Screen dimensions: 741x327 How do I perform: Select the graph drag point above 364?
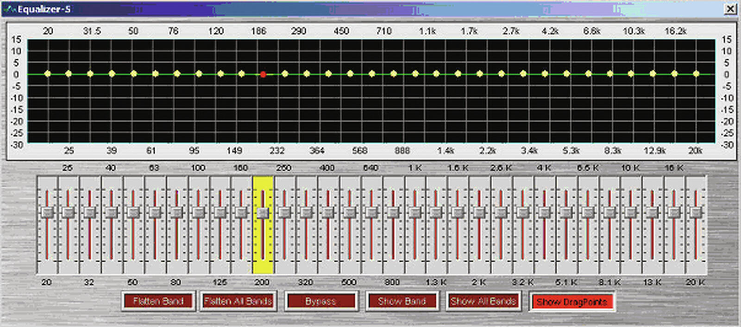[328, 74]
